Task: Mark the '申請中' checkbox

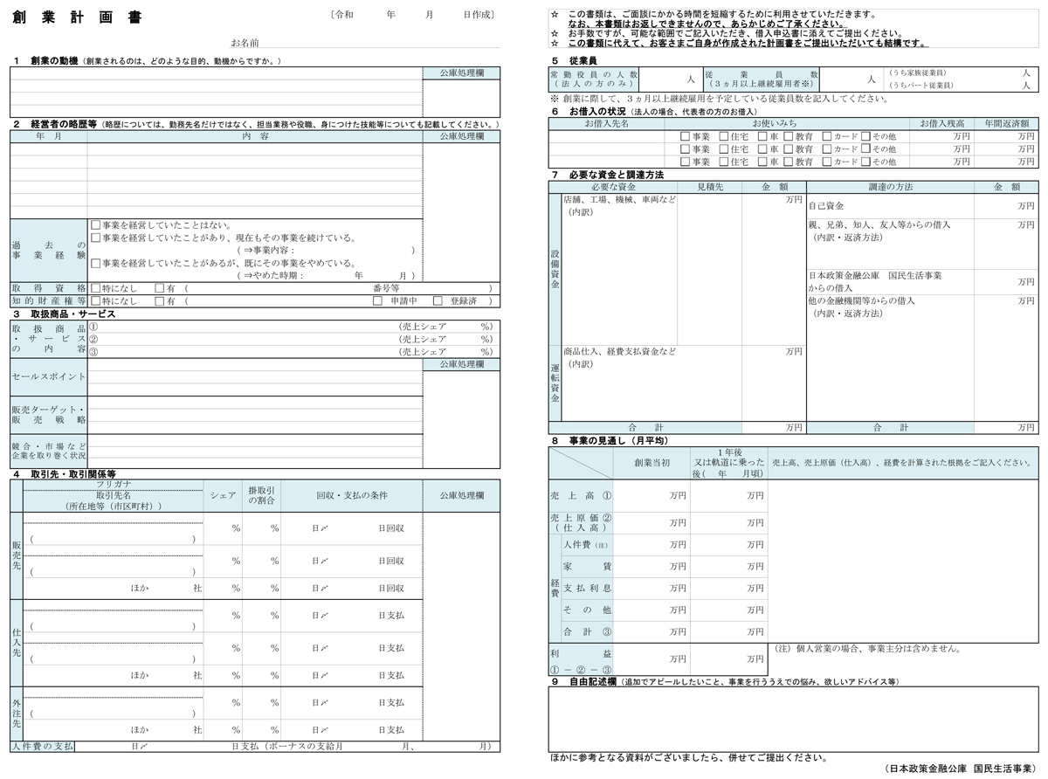Action: [377, 300]
